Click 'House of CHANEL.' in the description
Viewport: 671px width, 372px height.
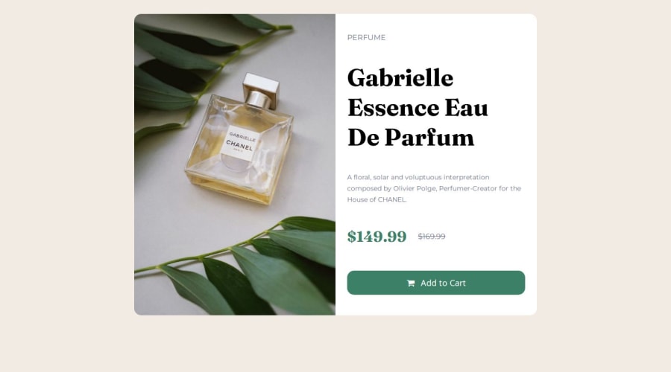pos(377,199)
